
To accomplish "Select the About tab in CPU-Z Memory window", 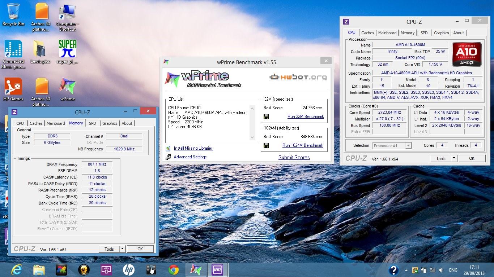I will 127,123.
